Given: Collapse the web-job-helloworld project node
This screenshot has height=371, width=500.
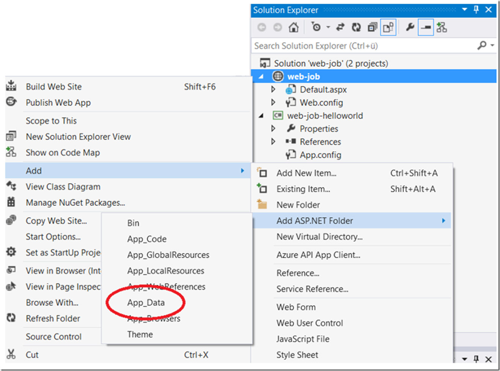Looking at the screenshot, I should (261, 116).
